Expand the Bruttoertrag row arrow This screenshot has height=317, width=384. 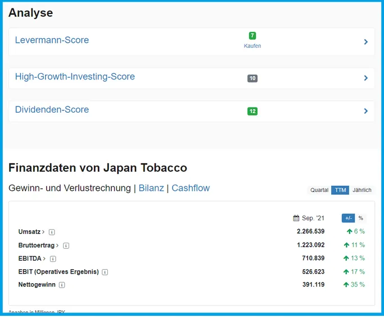(x=57, y=245)
